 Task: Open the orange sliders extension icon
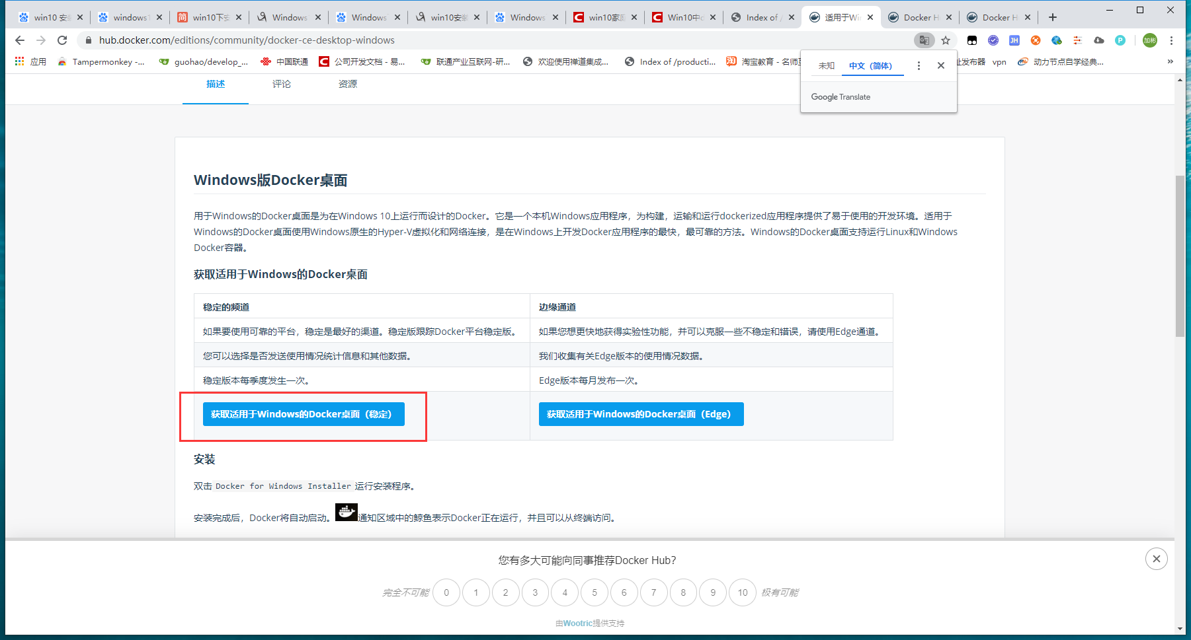(x=1078, y=40)
